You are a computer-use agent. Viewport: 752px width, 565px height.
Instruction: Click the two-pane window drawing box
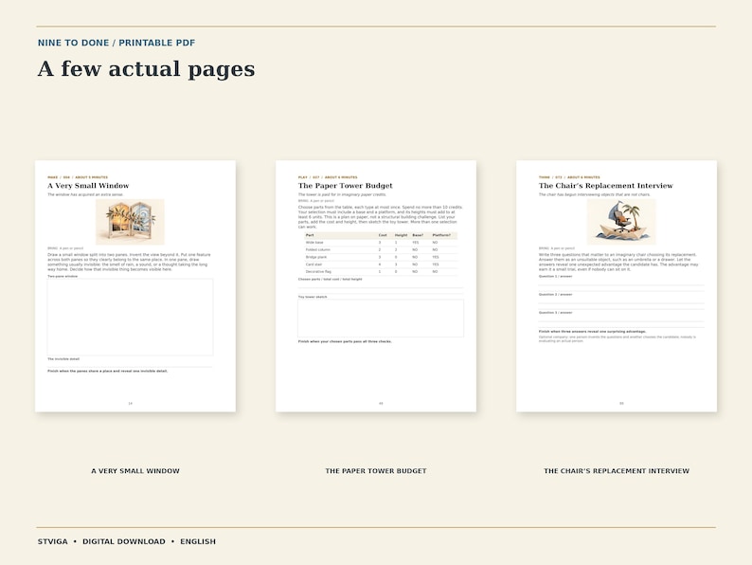click(130, 317)
